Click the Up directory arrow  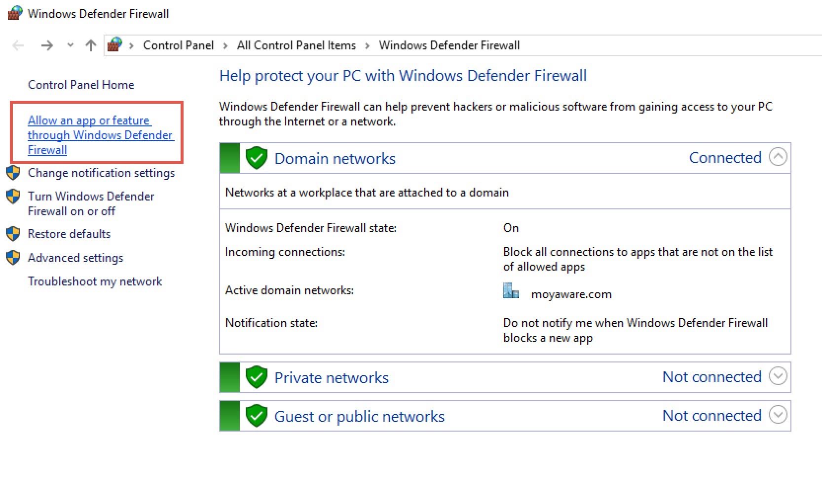tap(90, 46)
